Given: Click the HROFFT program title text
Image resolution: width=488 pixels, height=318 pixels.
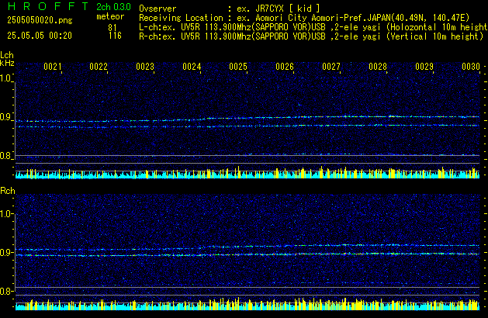Looking at the screenshot, I should [48, 6].
